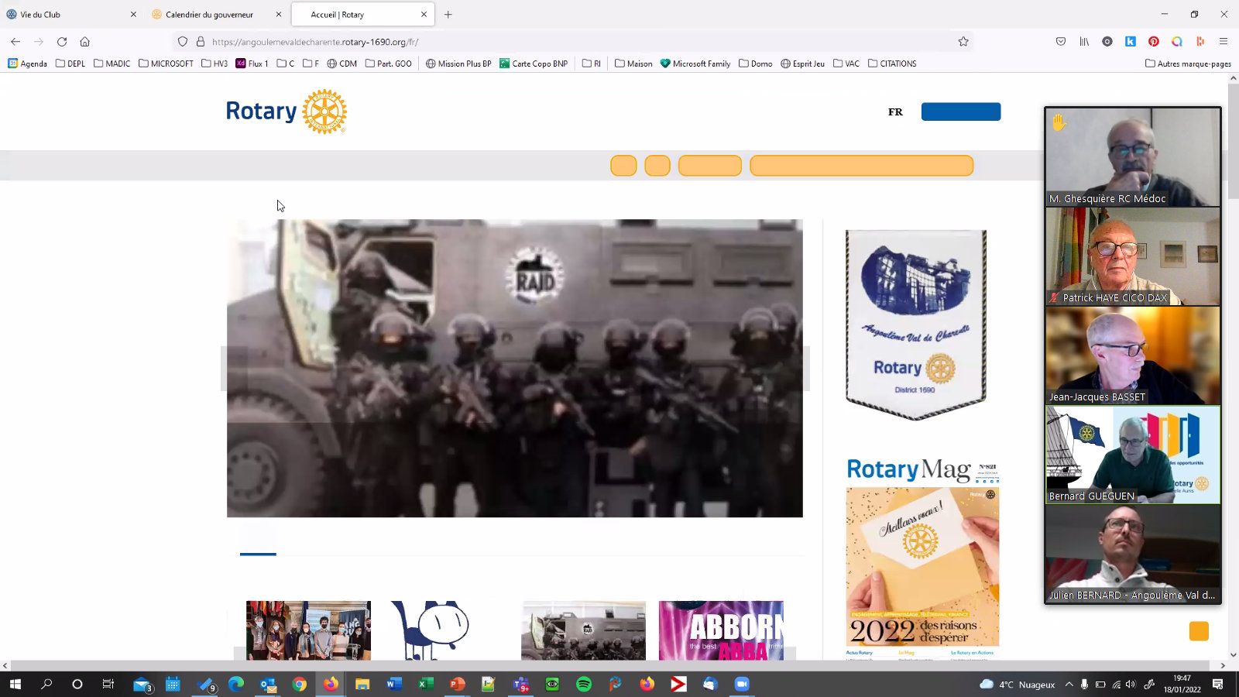This screenshot has height=697, width=1239.
Task: Go back to the previous page
Action: tap(15, 42)
